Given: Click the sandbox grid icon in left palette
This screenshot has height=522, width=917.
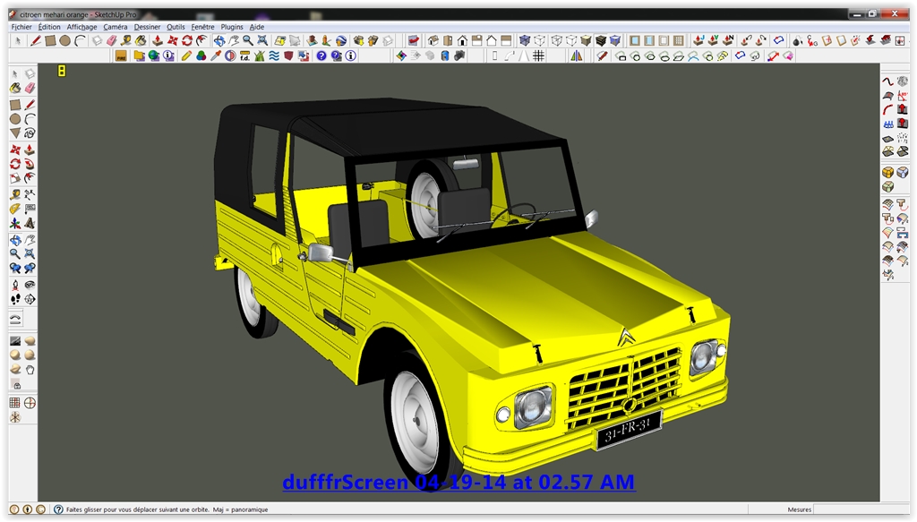Looking at the screenshot, I should (15, 403).
